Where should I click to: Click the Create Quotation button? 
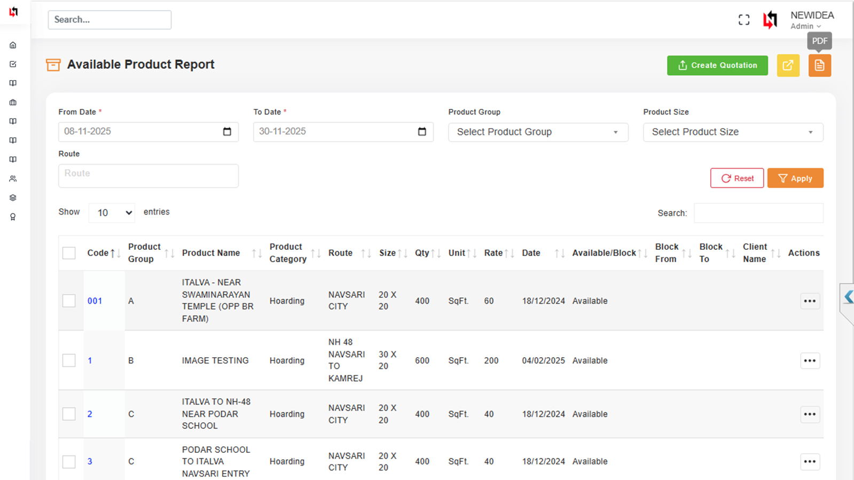coord(717,66)
